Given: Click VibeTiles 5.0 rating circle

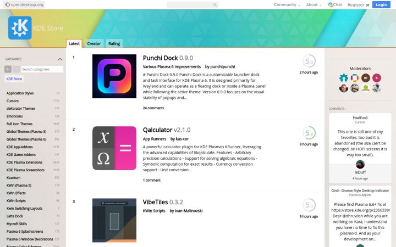Looking at the screenshot, I should 309,205.
